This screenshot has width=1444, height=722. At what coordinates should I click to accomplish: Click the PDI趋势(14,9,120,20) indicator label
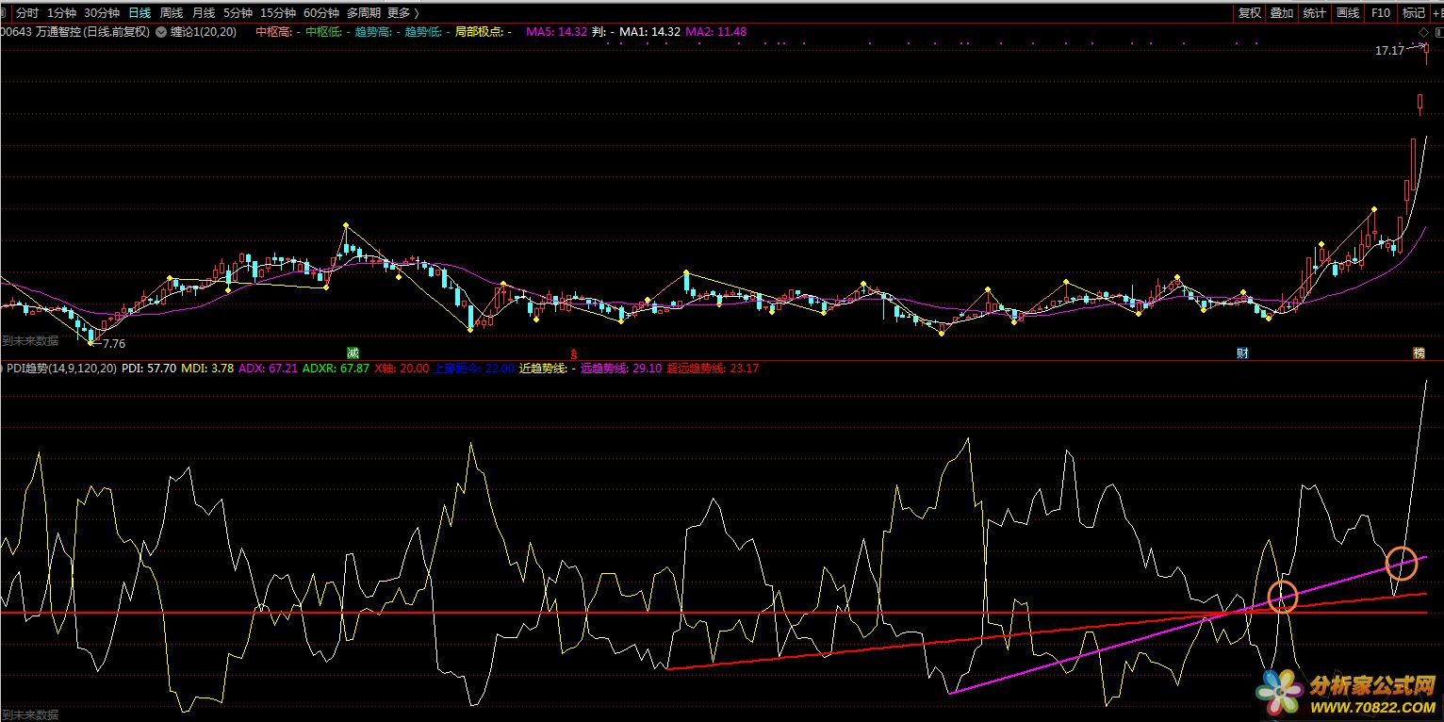point(62,369)
